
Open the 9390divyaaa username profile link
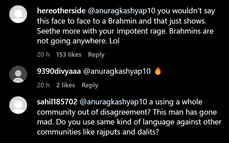point(59,71)
